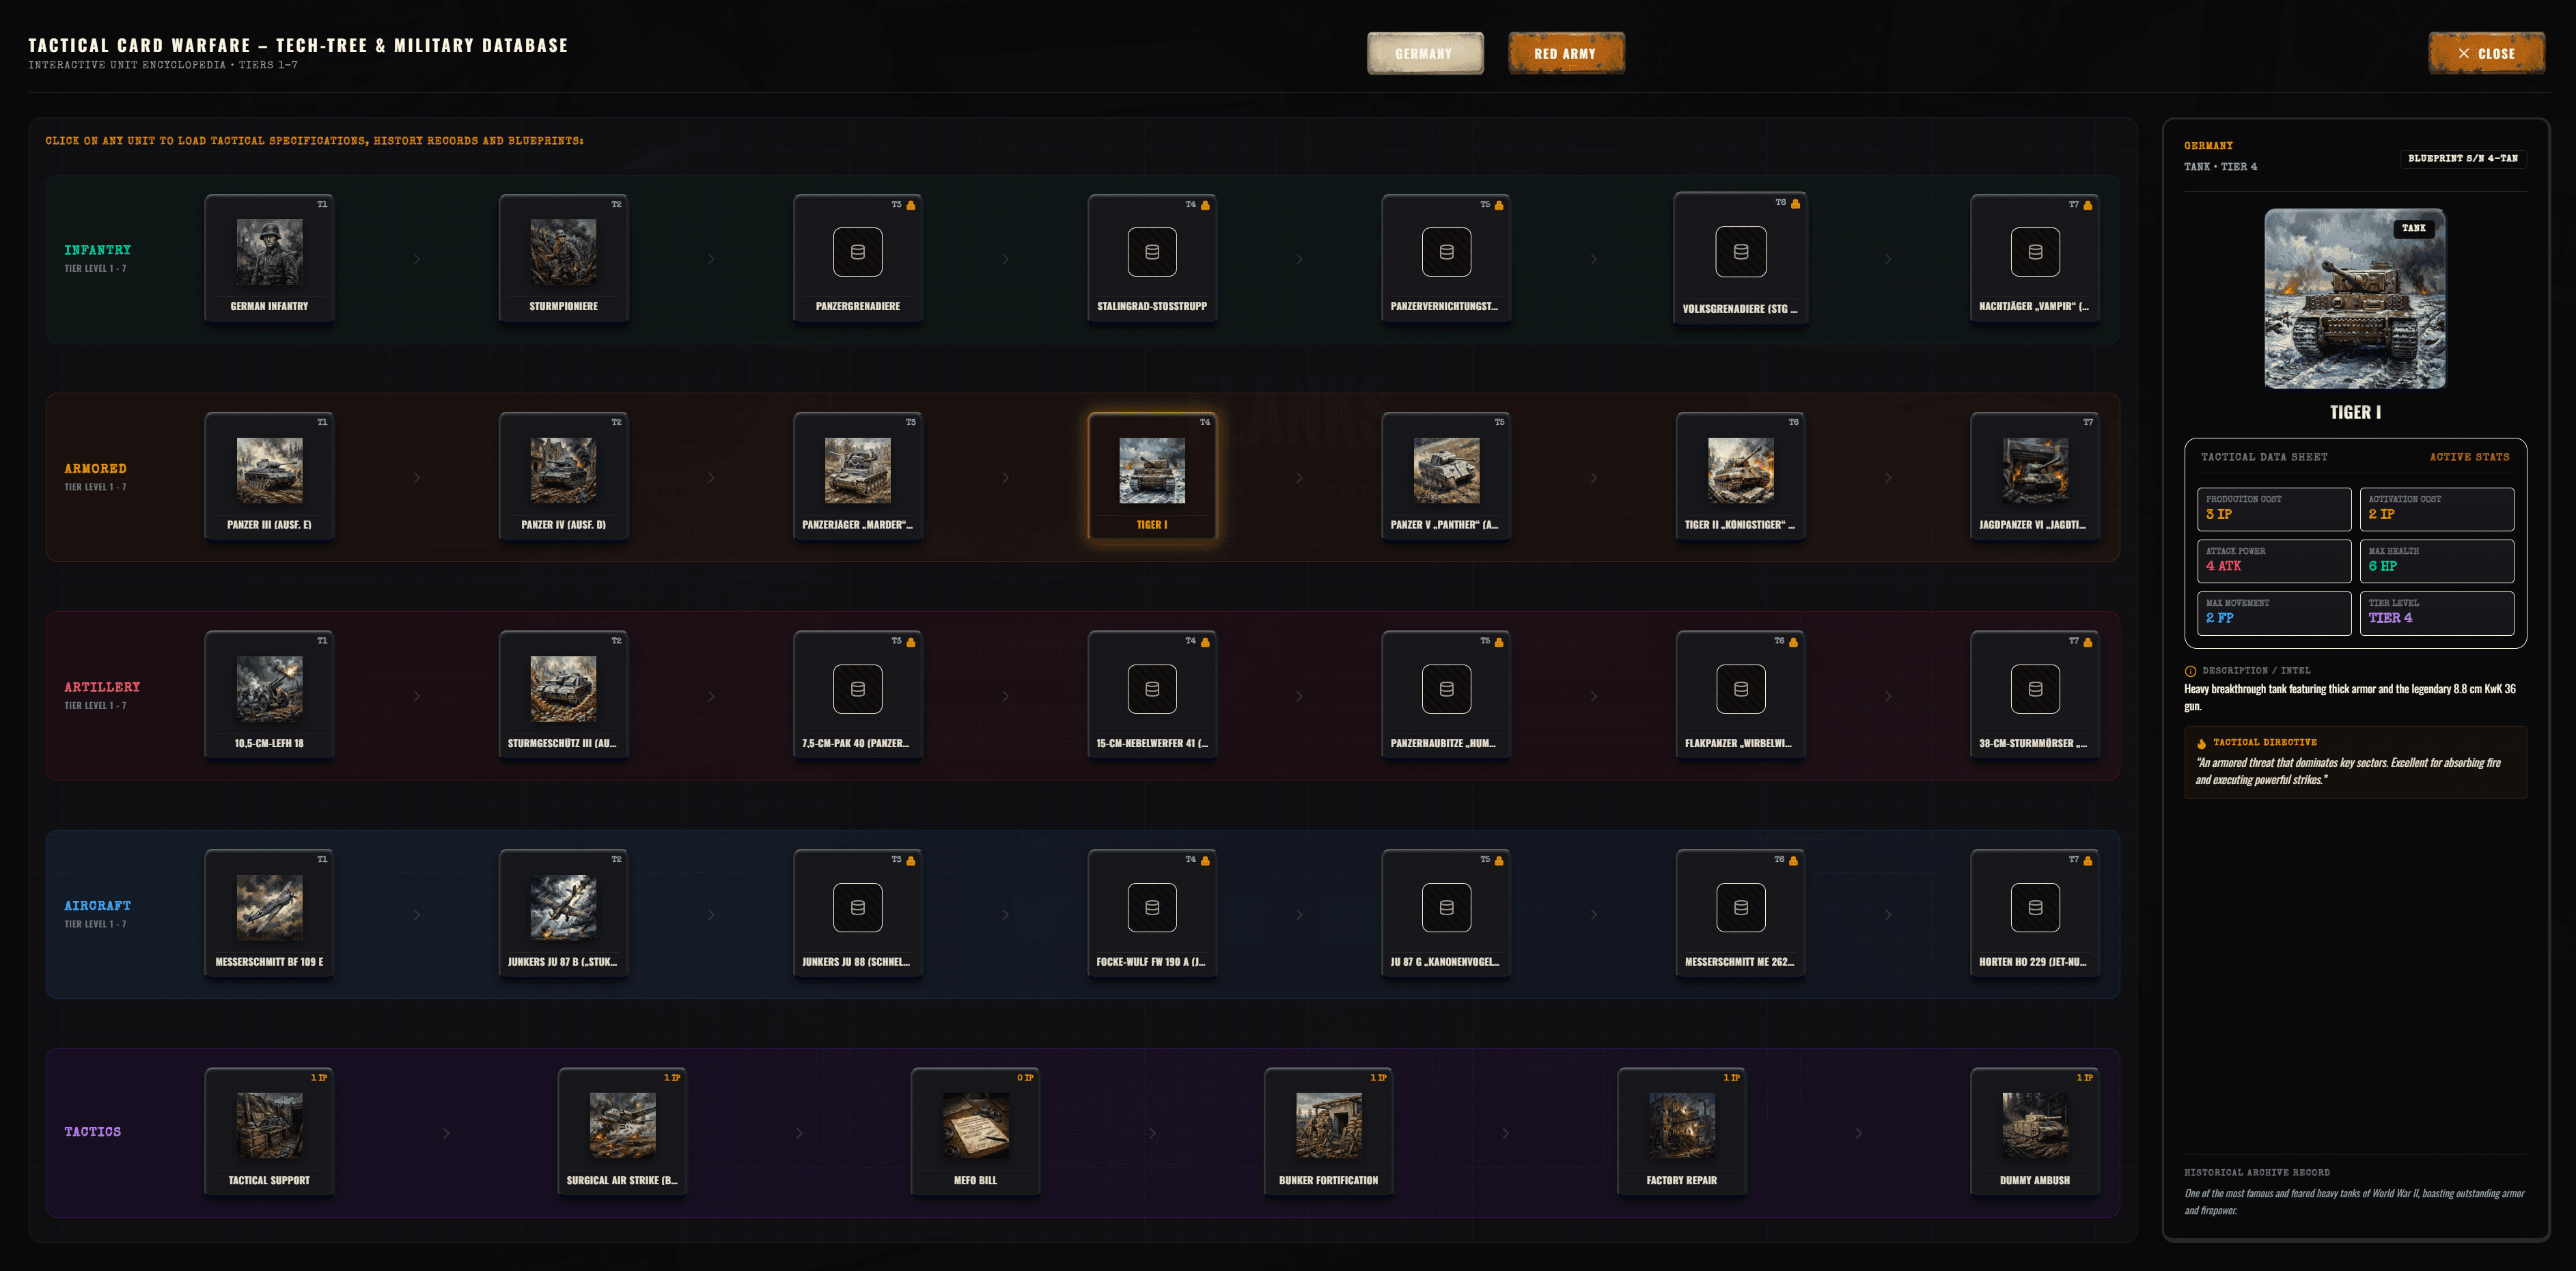Click the ARMORED row heading
The width and height of the screenshot is (2576, 1271).
pyautogui.click(x=95, y=468)
